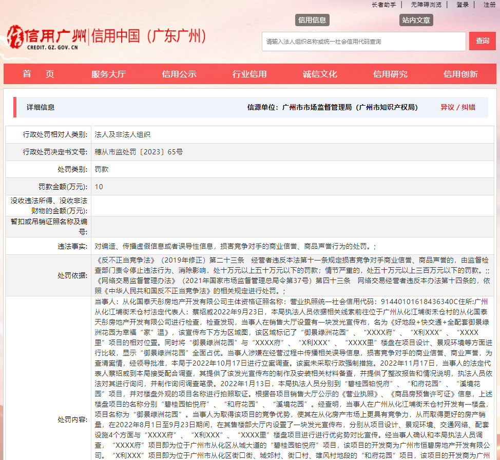Click the 违法事实 description text
Viewport: 500px width, 460px height.
235,246
